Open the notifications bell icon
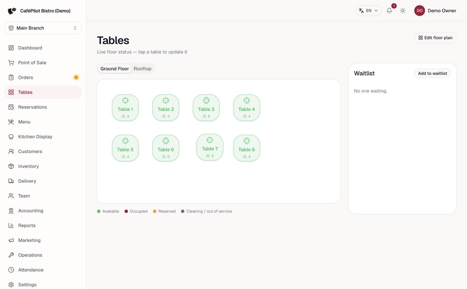The image size is (467, 289). 389,10
